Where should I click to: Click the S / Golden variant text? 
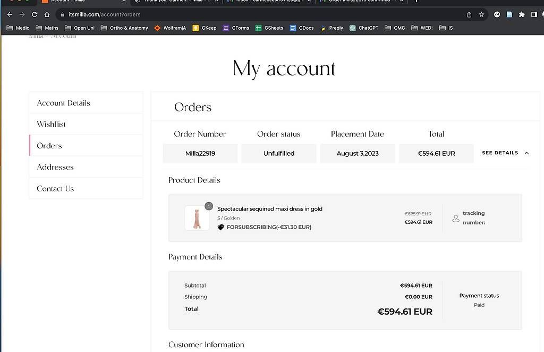click(228, 218)
